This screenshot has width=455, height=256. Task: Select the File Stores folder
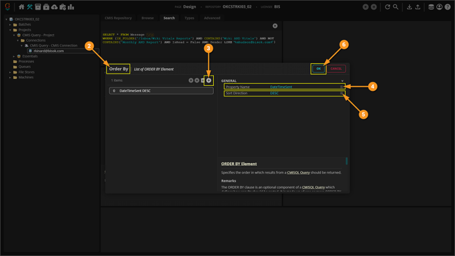point(26,72)
